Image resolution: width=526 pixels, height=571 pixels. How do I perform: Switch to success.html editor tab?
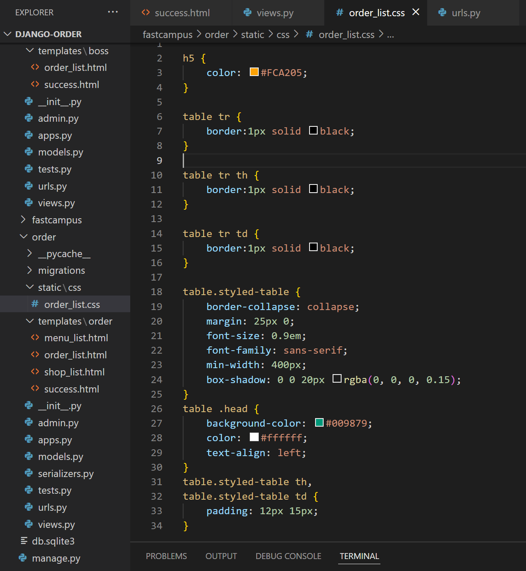tap(181, 13)
